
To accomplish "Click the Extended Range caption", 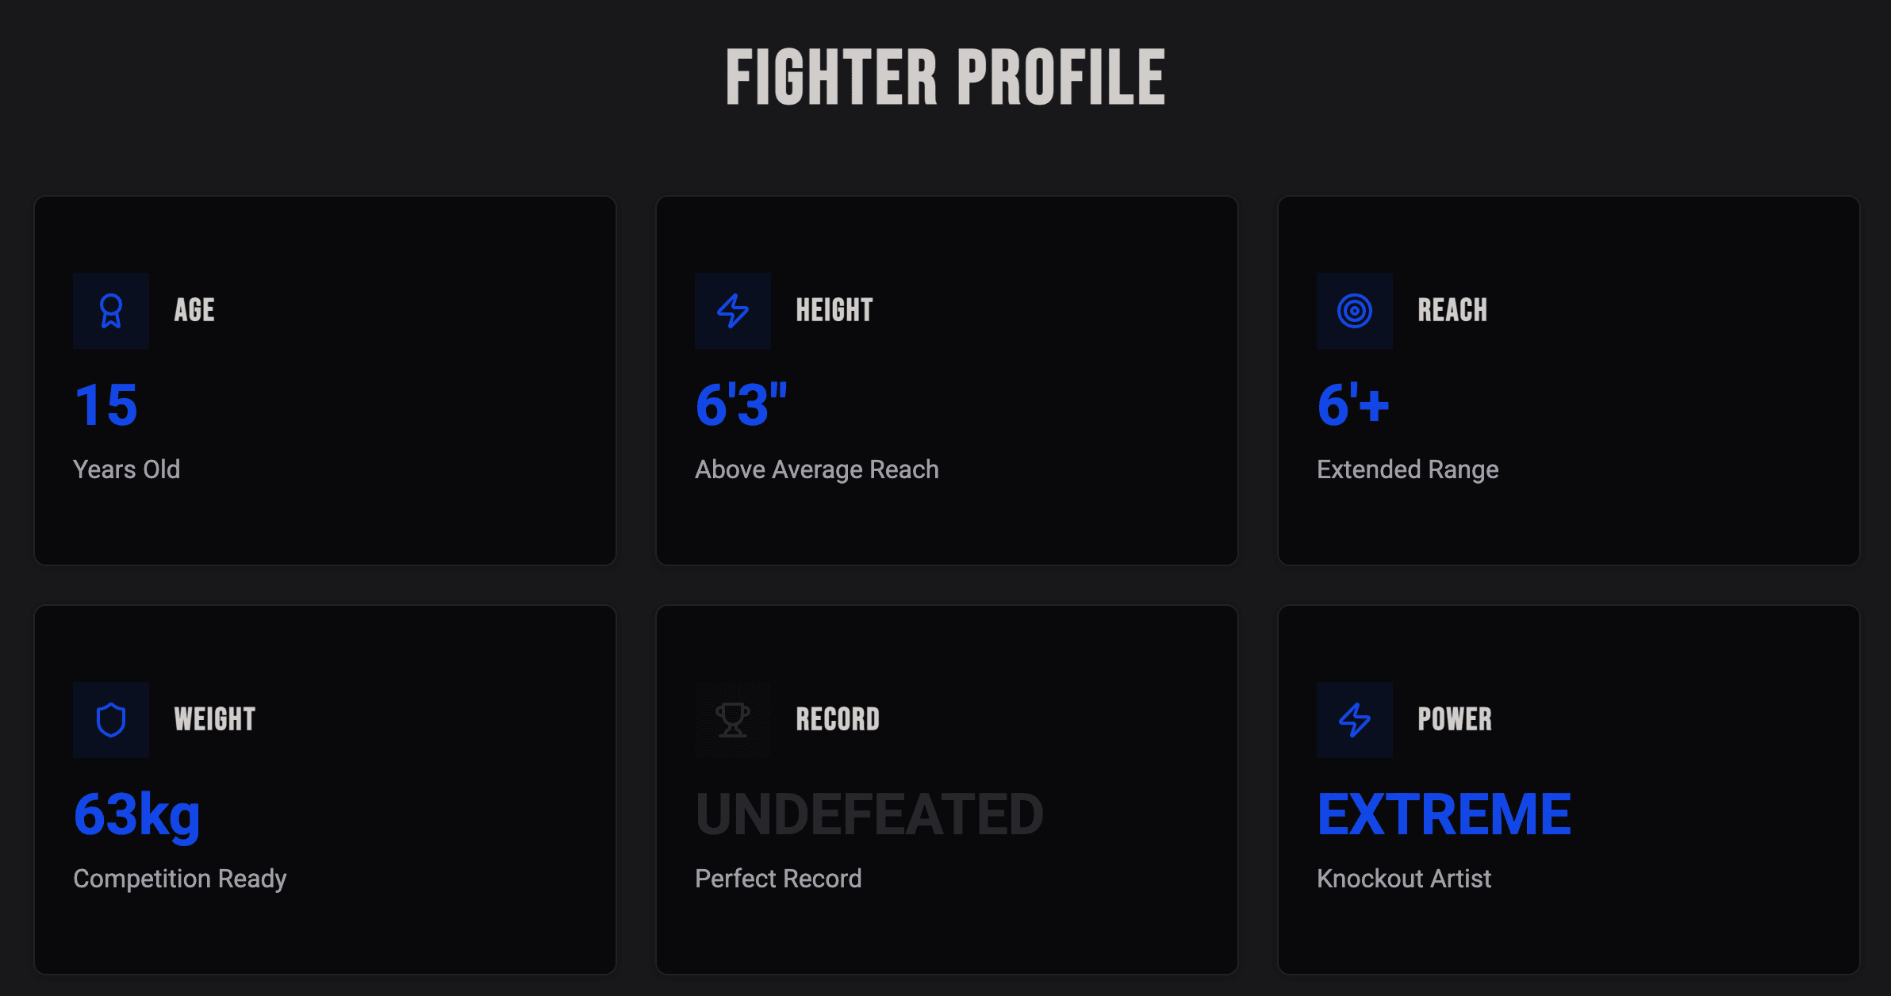I will click(1408, 469).
